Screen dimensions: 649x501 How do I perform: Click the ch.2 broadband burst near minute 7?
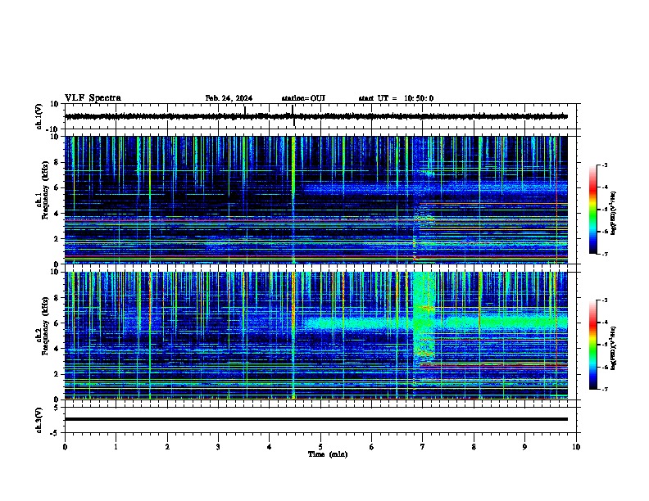[x=424, y=315]
